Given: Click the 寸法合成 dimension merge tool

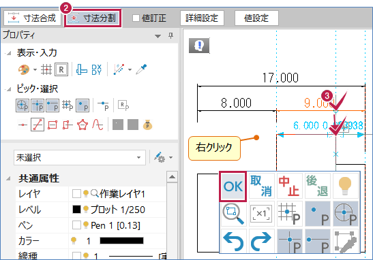Looking at the screenshot, I should (32, 18).
